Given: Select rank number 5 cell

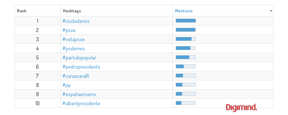Looking at the screenshot, I should (37, 57).
